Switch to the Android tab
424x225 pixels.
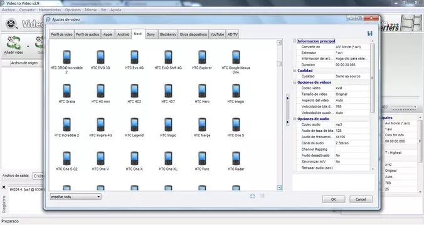[124, 34]
